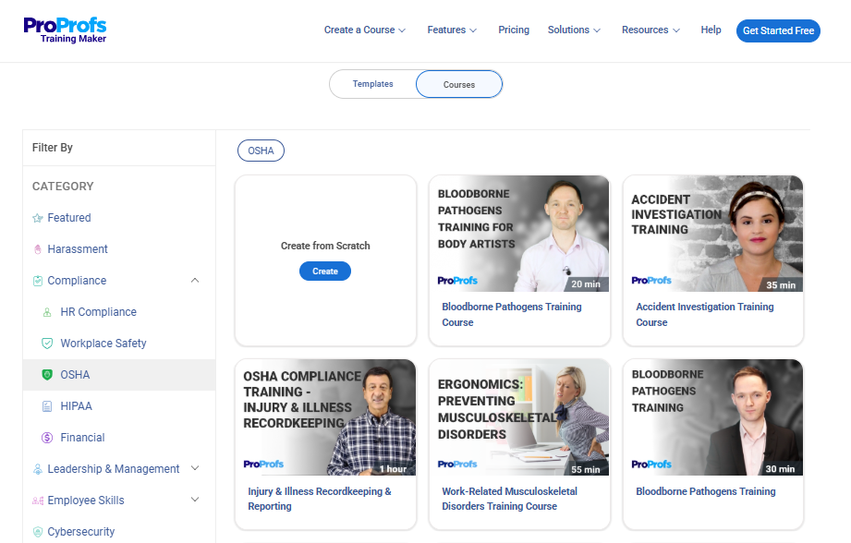Click the Cybersecurity shield icon
The height and width of the screenshot is (543, 851).
coord(38,532)
